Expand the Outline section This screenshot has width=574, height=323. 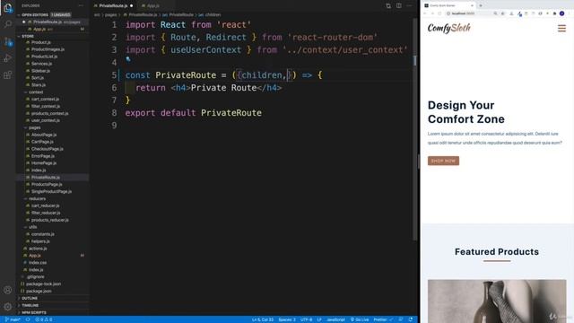point(53,298)
